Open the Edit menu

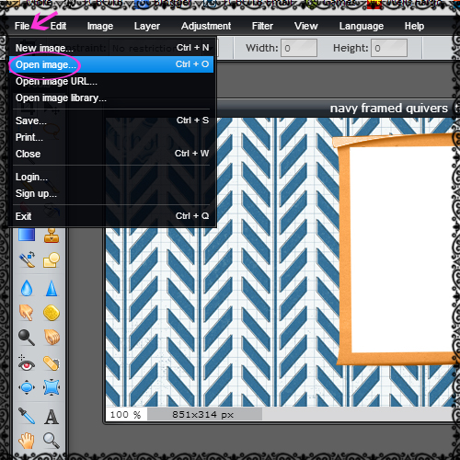point(58,26)
